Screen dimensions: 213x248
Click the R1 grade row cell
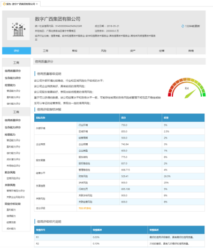63,237
